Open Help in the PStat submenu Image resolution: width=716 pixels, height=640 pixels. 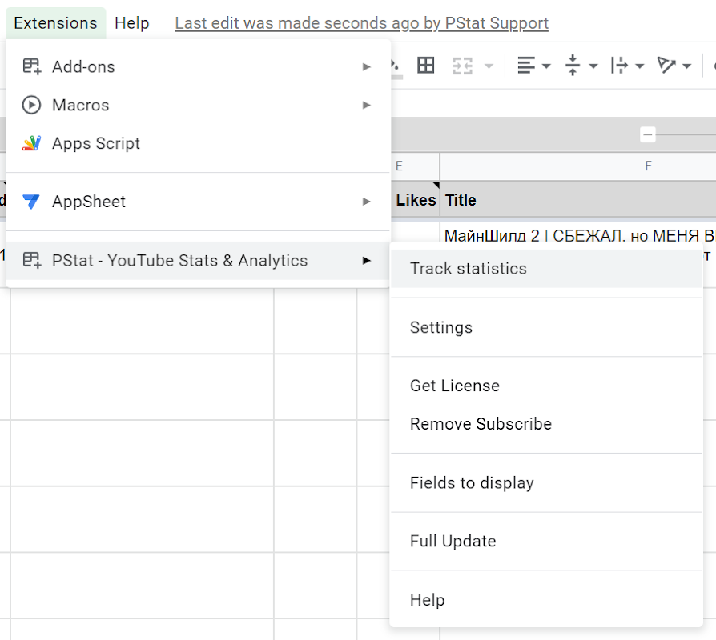pyautogui.click(x=546, y=600)
